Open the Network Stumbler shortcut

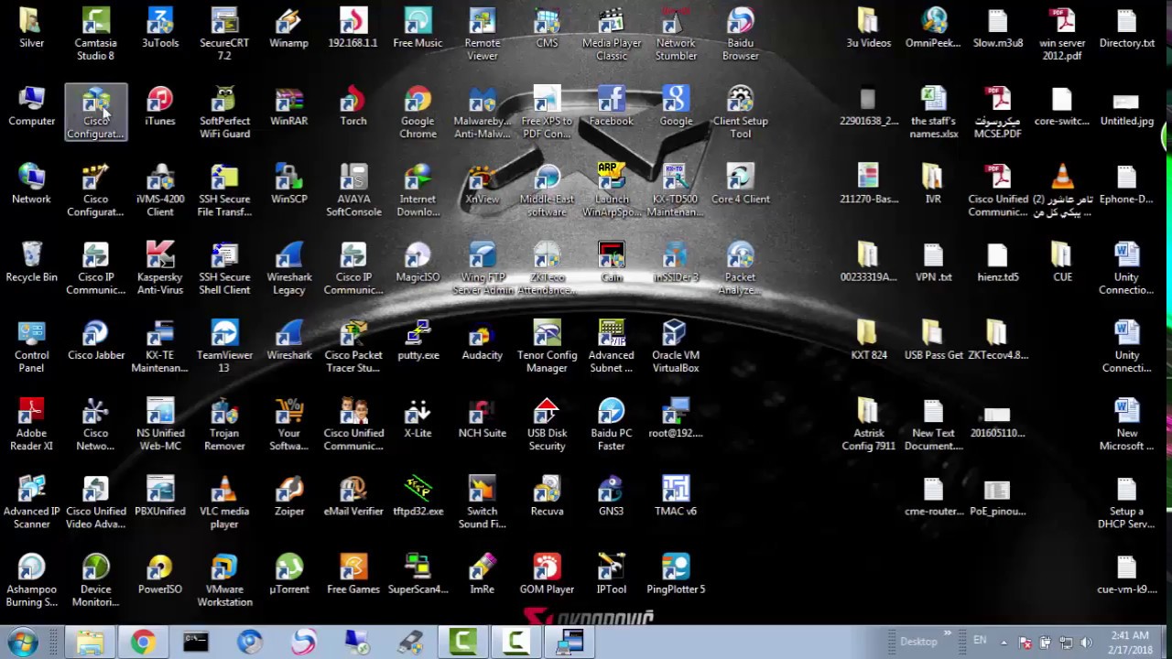(x=676, y=34)
